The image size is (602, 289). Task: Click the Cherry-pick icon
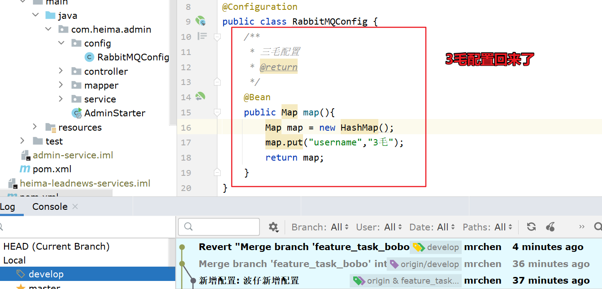pyautogui.click(x=551, y=227)
